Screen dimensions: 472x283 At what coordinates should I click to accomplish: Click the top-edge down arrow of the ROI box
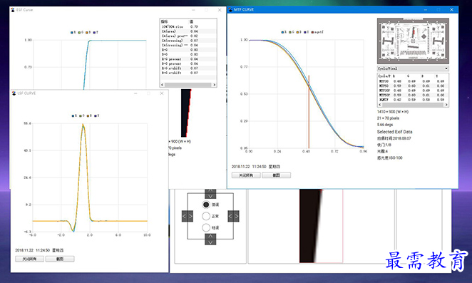pyautogui.click(x=210, y=196)
